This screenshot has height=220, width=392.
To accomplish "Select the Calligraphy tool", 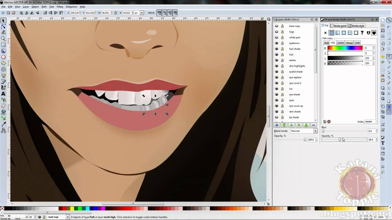I will (x=3, y=88).
